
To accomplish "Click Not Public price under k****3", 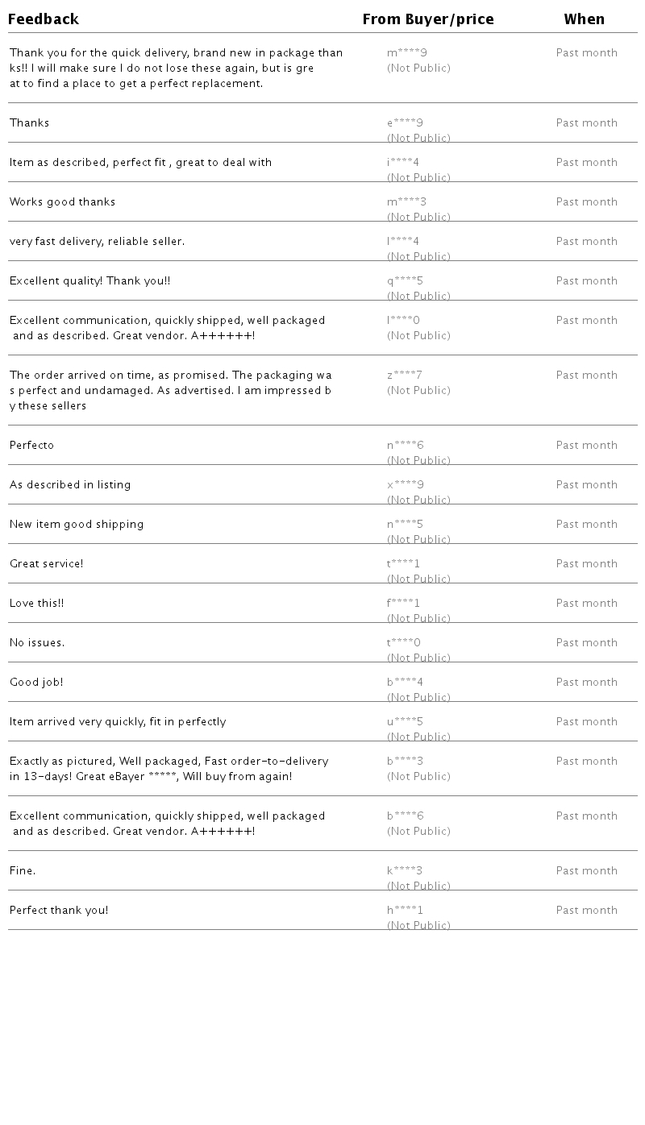I will 418,886.
